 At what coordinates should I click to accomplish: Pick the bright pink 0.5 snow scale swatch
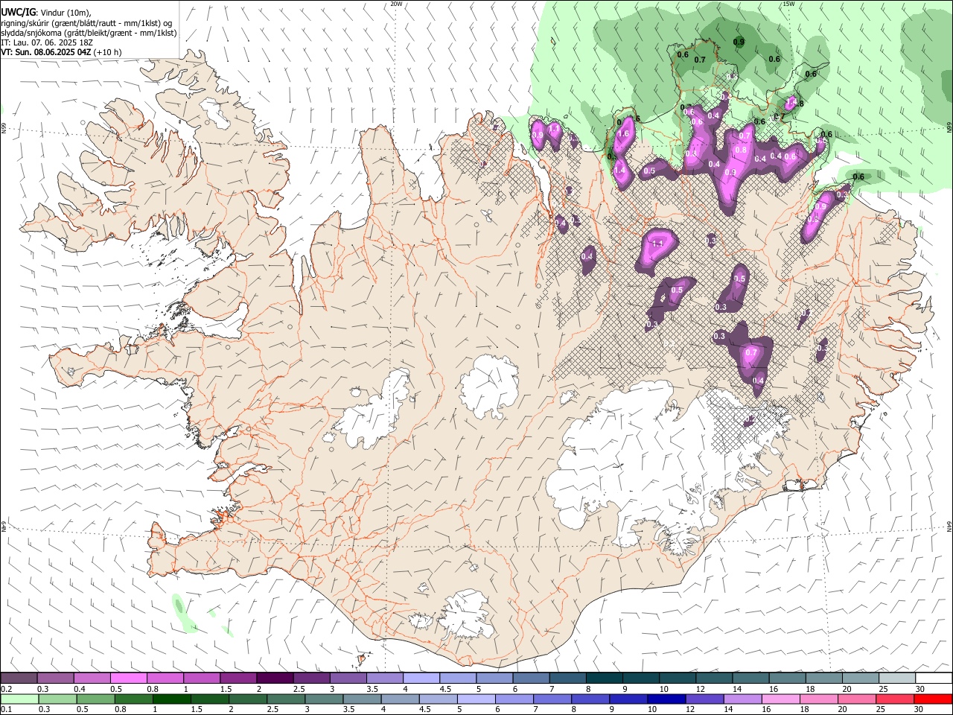click(128, 679)
